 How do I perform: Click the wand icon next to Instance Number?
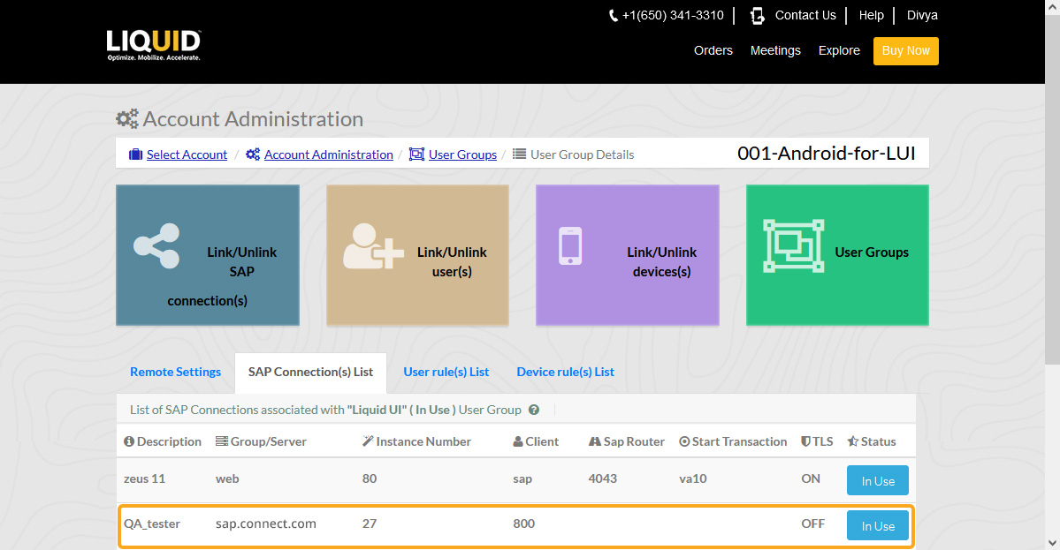(x=368, y=441)
